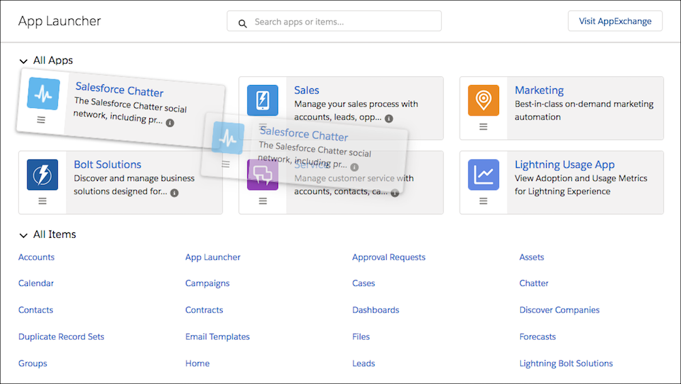Grab the Service tile drag handle
The image size is (681, 384).
[x=263, y=201]
